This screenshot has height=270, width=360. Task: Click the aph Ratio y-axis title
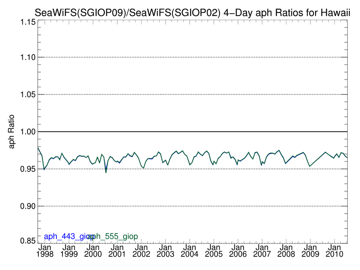[11, 132]
